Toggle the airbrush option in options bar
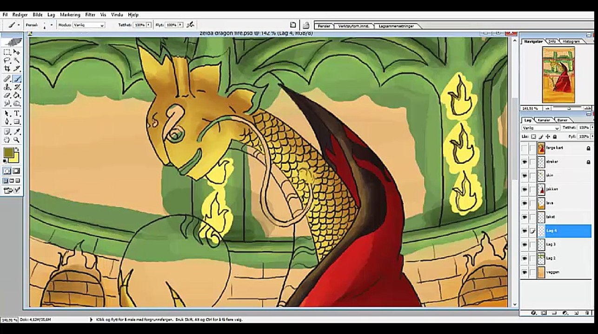 point(190,25)
